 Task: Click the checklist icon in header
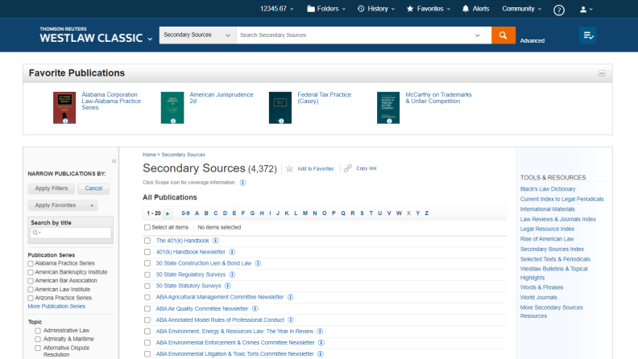(x=588, y=36)
